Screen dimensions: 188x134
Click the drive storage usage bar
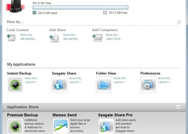[80, 8]
